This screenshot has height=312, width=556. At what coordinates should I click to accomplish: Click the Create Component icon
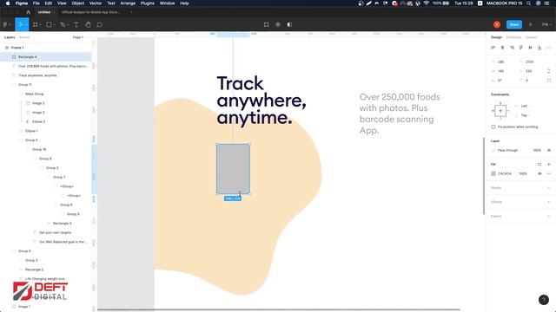(x=278, y=24)
